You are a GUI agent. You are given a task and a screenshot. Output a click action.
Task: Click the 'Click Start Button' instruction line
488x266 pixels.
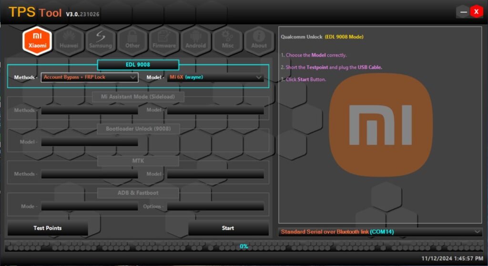(x=304, y=79)
